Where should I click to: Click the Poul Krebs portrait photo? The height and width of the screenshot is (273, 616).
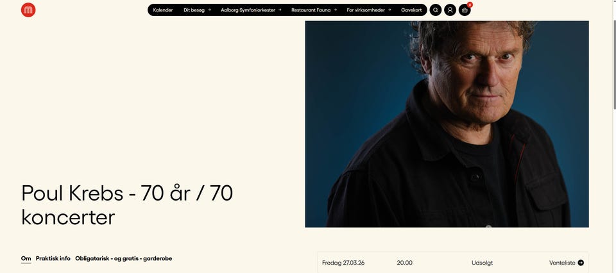point(447,124)
